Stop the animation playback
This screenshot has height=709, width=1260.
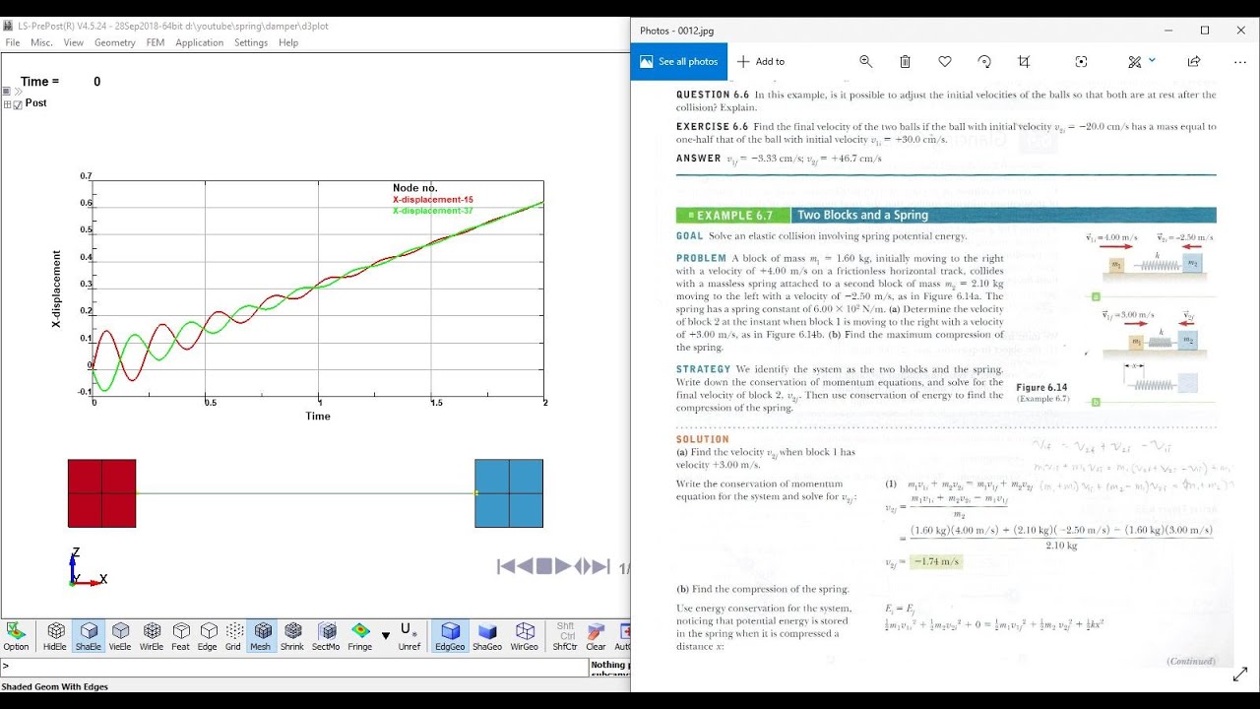543,566
